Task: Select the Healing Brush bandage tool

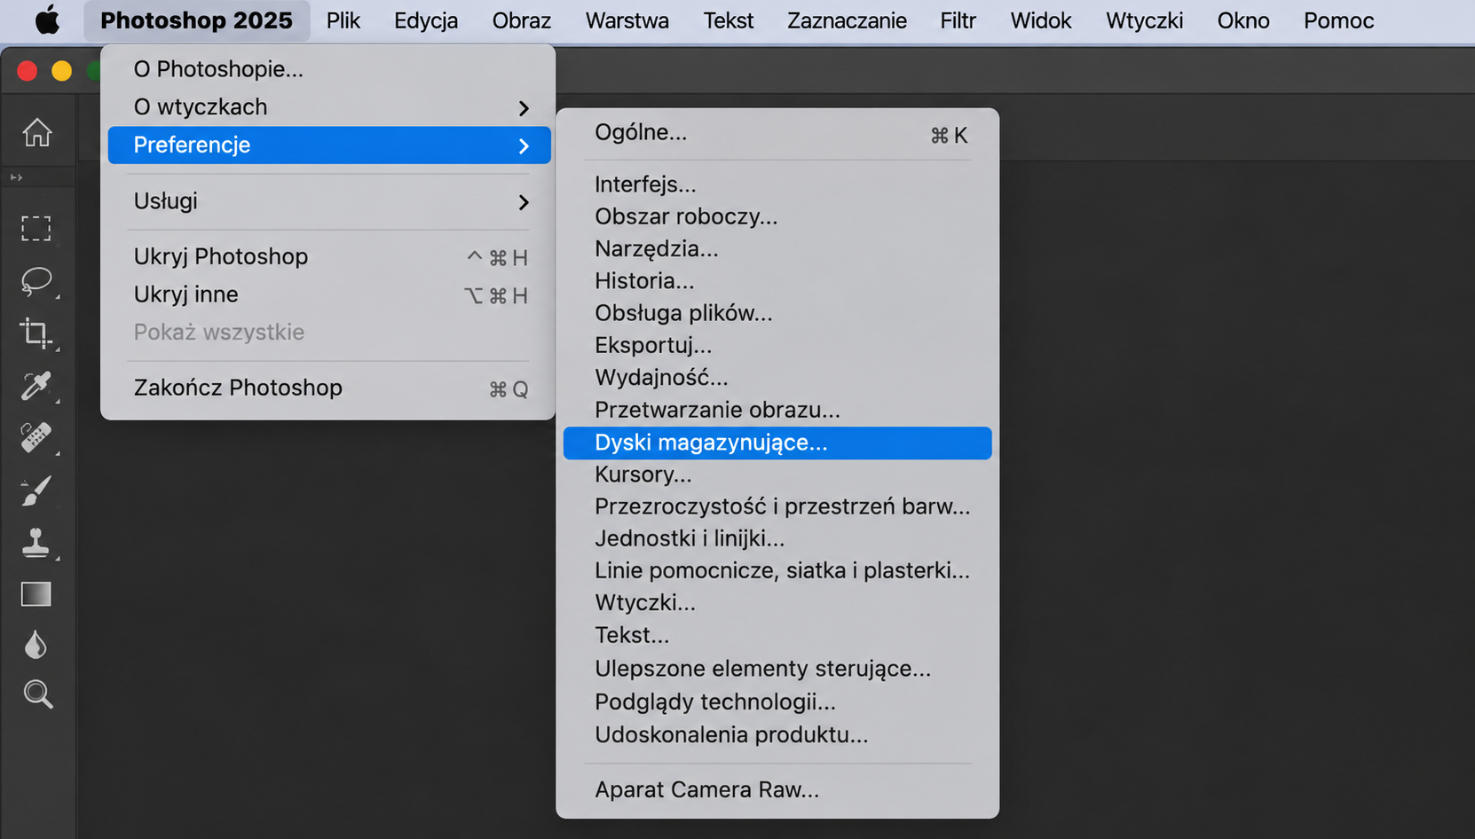Action: [x=36, y=438]
